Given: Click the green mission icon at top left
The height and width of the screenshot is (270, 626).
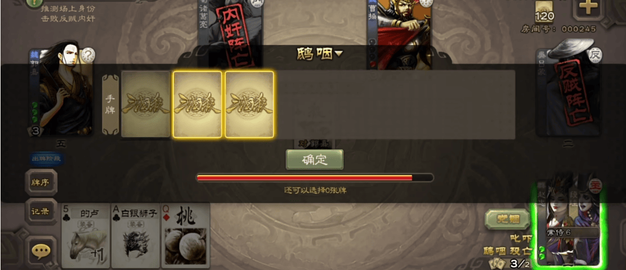Looking at the screenshot, I should click(35, 3).
